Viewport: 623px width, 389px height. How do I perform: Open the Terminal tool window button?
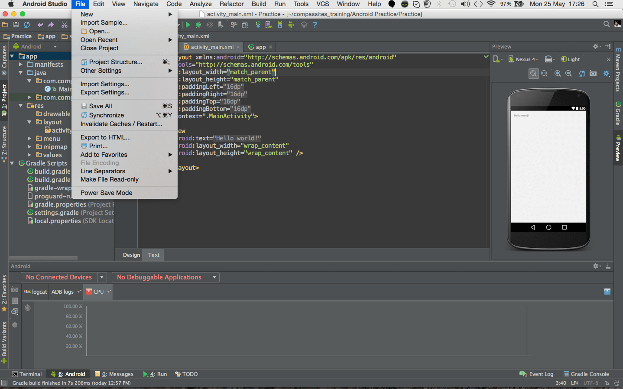coord(27,374)
